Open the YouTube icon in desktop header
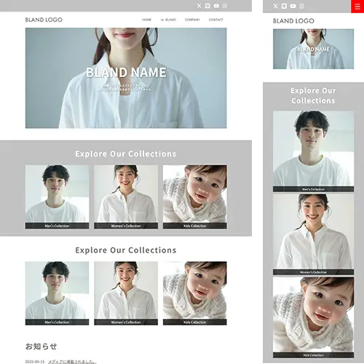This screenshot has width=364, height=364. click(x=216, y=6)
